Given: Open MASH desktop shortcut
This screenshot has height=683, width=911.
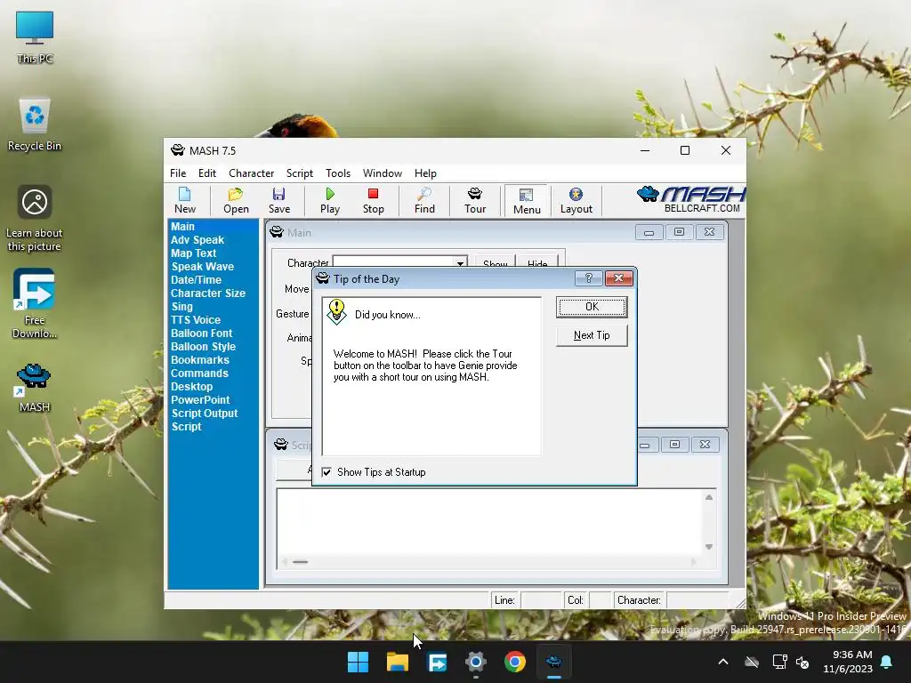Looking at the screenshot, I should 34,388.
